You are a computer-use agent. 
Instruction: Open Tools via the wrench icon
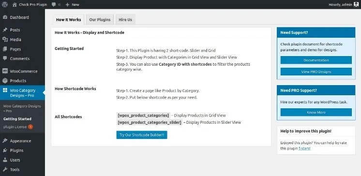5,170
